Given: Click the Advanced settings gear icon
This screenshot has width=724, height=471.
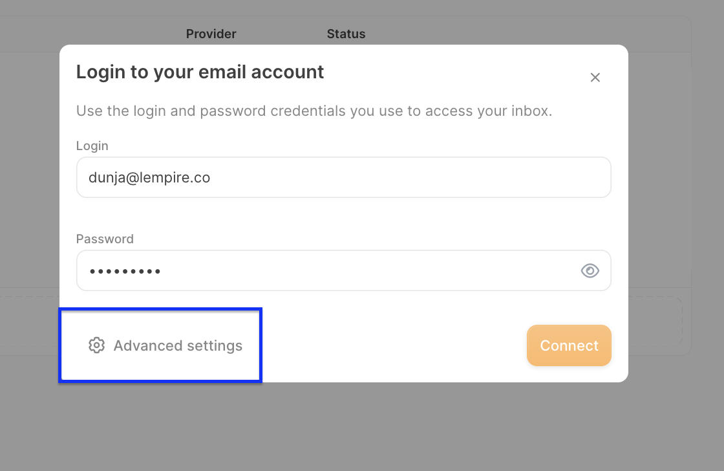Looking at the screenshot, I should (x=96, y=345).
